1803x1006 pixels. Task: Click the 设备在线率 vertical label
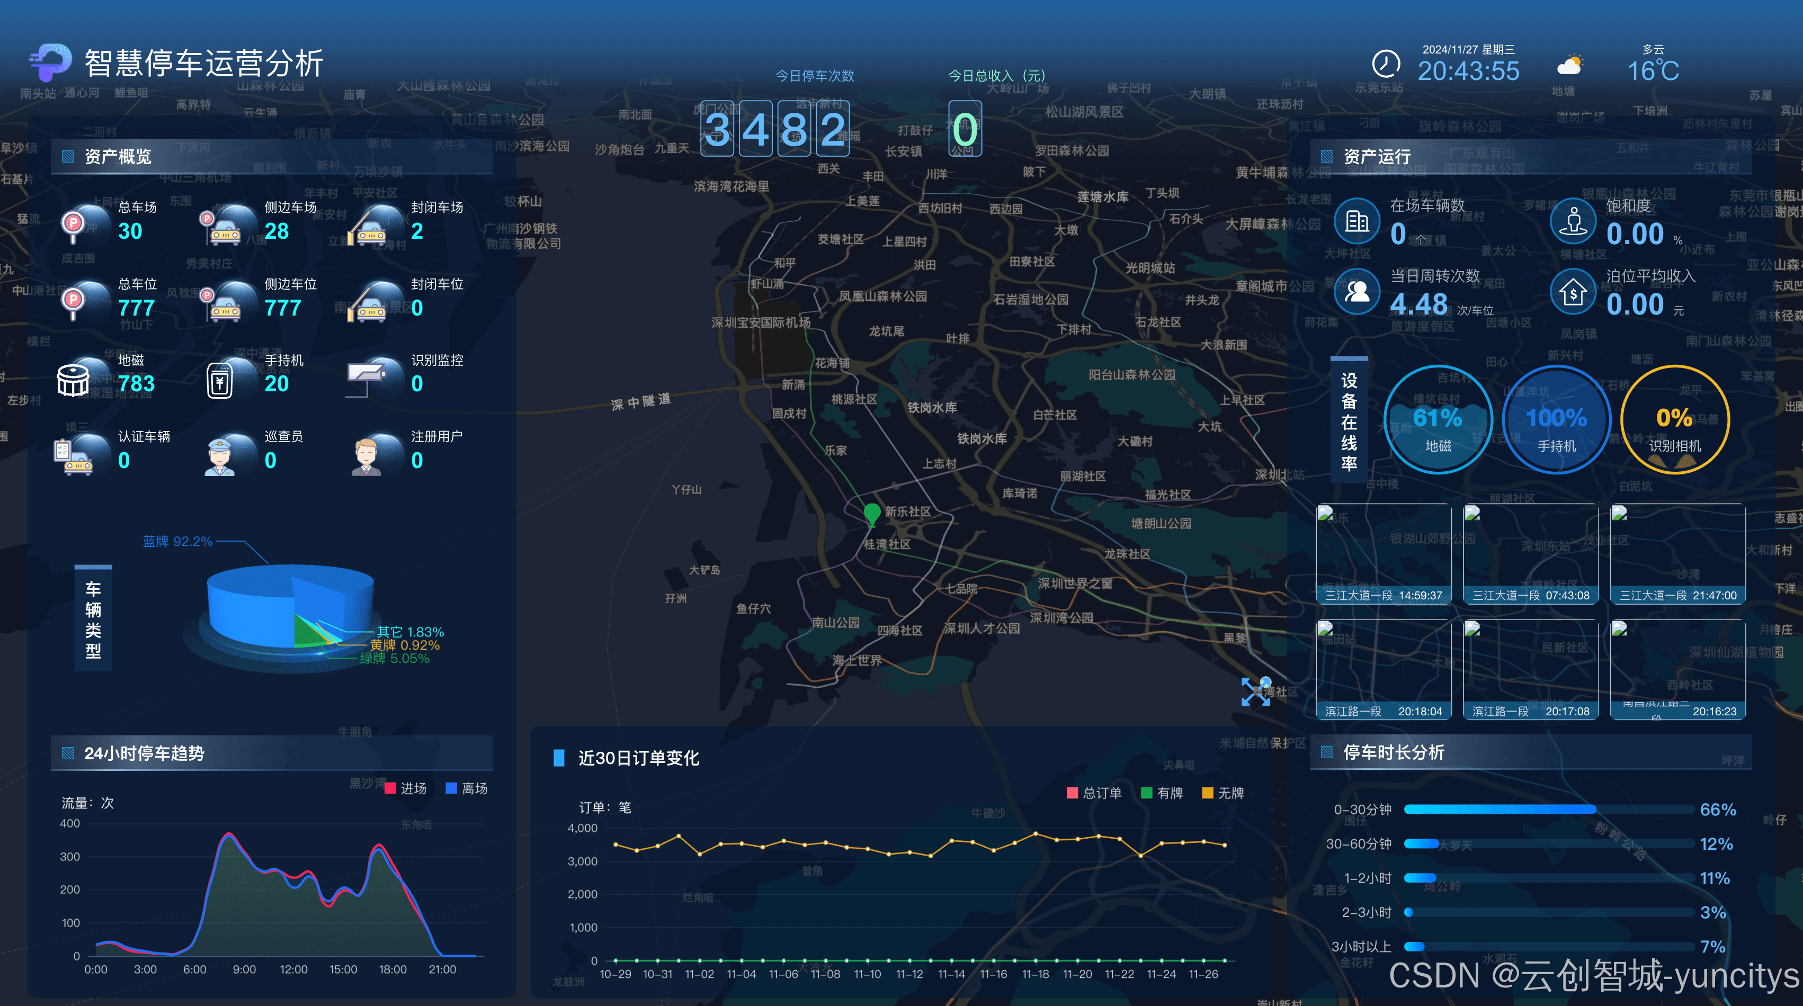tap(1349, 421)
